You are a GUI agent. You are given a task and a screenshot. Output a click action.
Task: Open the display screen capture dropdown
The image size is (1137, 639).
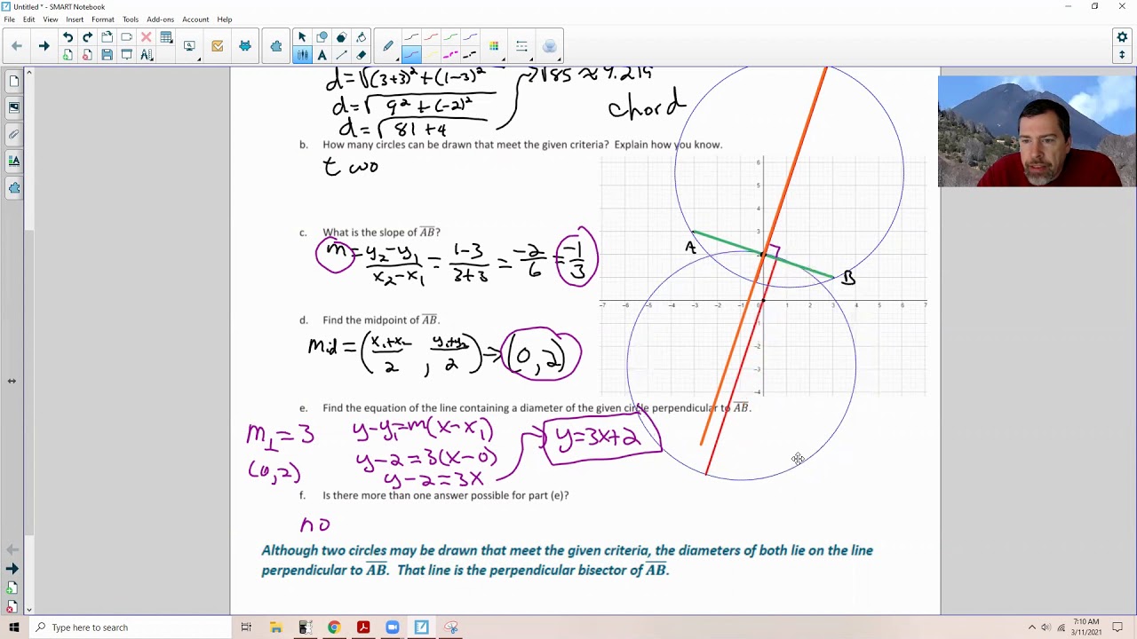pyautogui.click(x=190, y=46)
